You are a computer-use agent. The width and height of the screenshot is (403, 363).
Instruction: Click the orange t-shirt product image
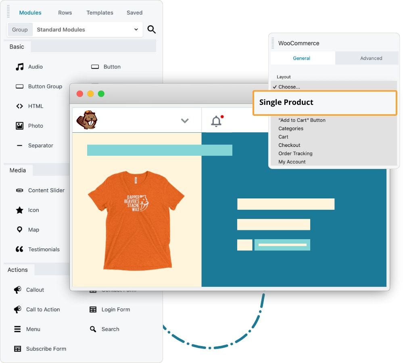click(136, 220)
